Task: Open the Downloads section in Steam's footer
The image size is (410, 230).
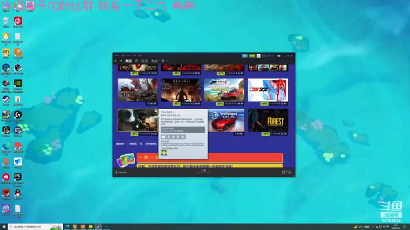Action: 203,171
